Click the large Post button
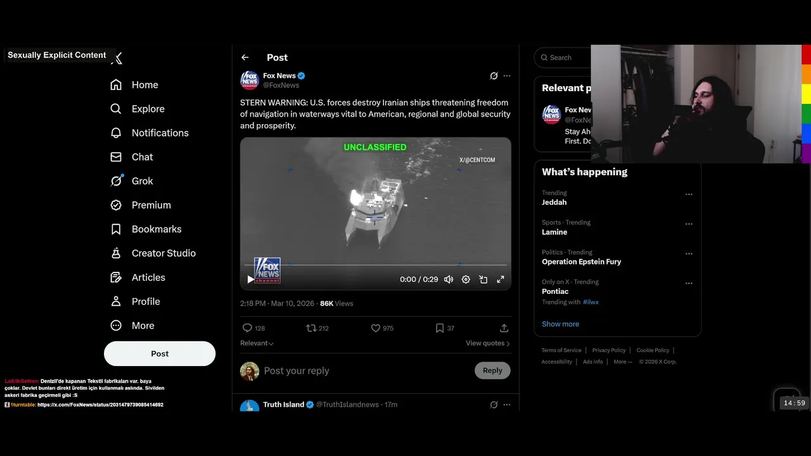The height and width of the screenshot is (456, 811). tap(160, 353)
